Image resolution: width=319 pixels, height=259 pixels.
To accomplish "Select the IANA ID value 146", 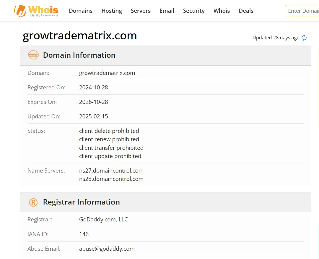I will (84, 234).
